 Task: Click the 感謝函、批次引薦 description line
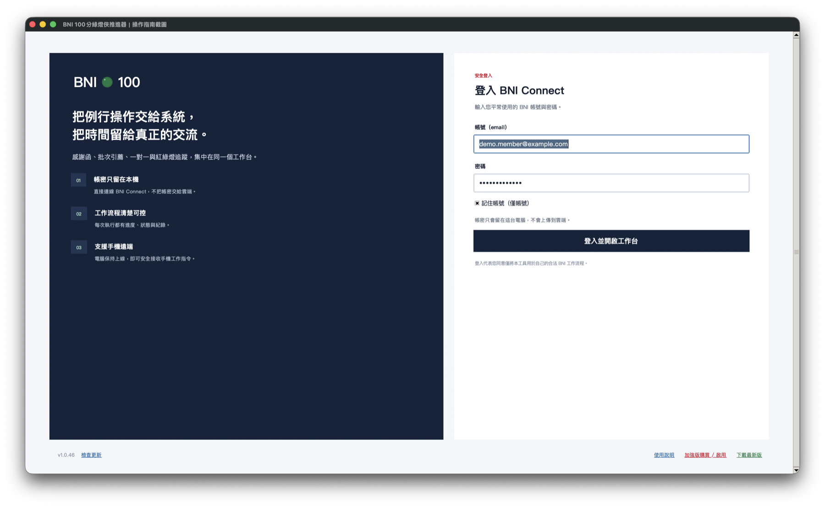point(164,157)
